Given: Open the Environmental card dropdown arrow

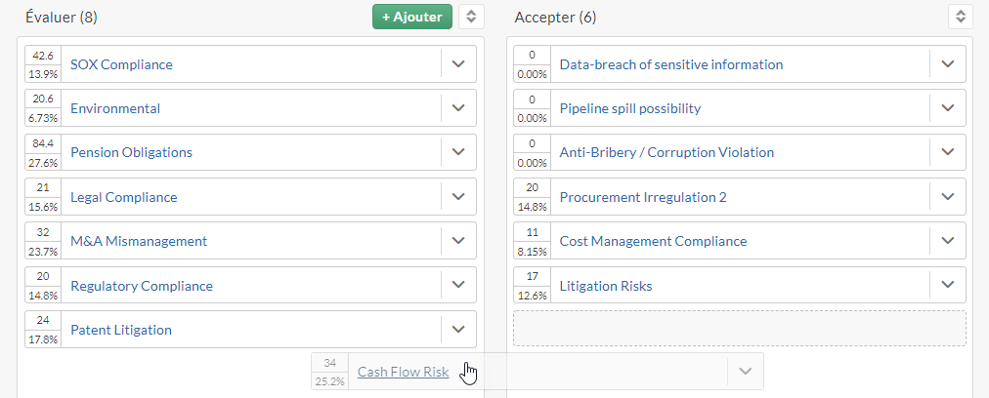Looking at the screenshot, I should (458, 107).
